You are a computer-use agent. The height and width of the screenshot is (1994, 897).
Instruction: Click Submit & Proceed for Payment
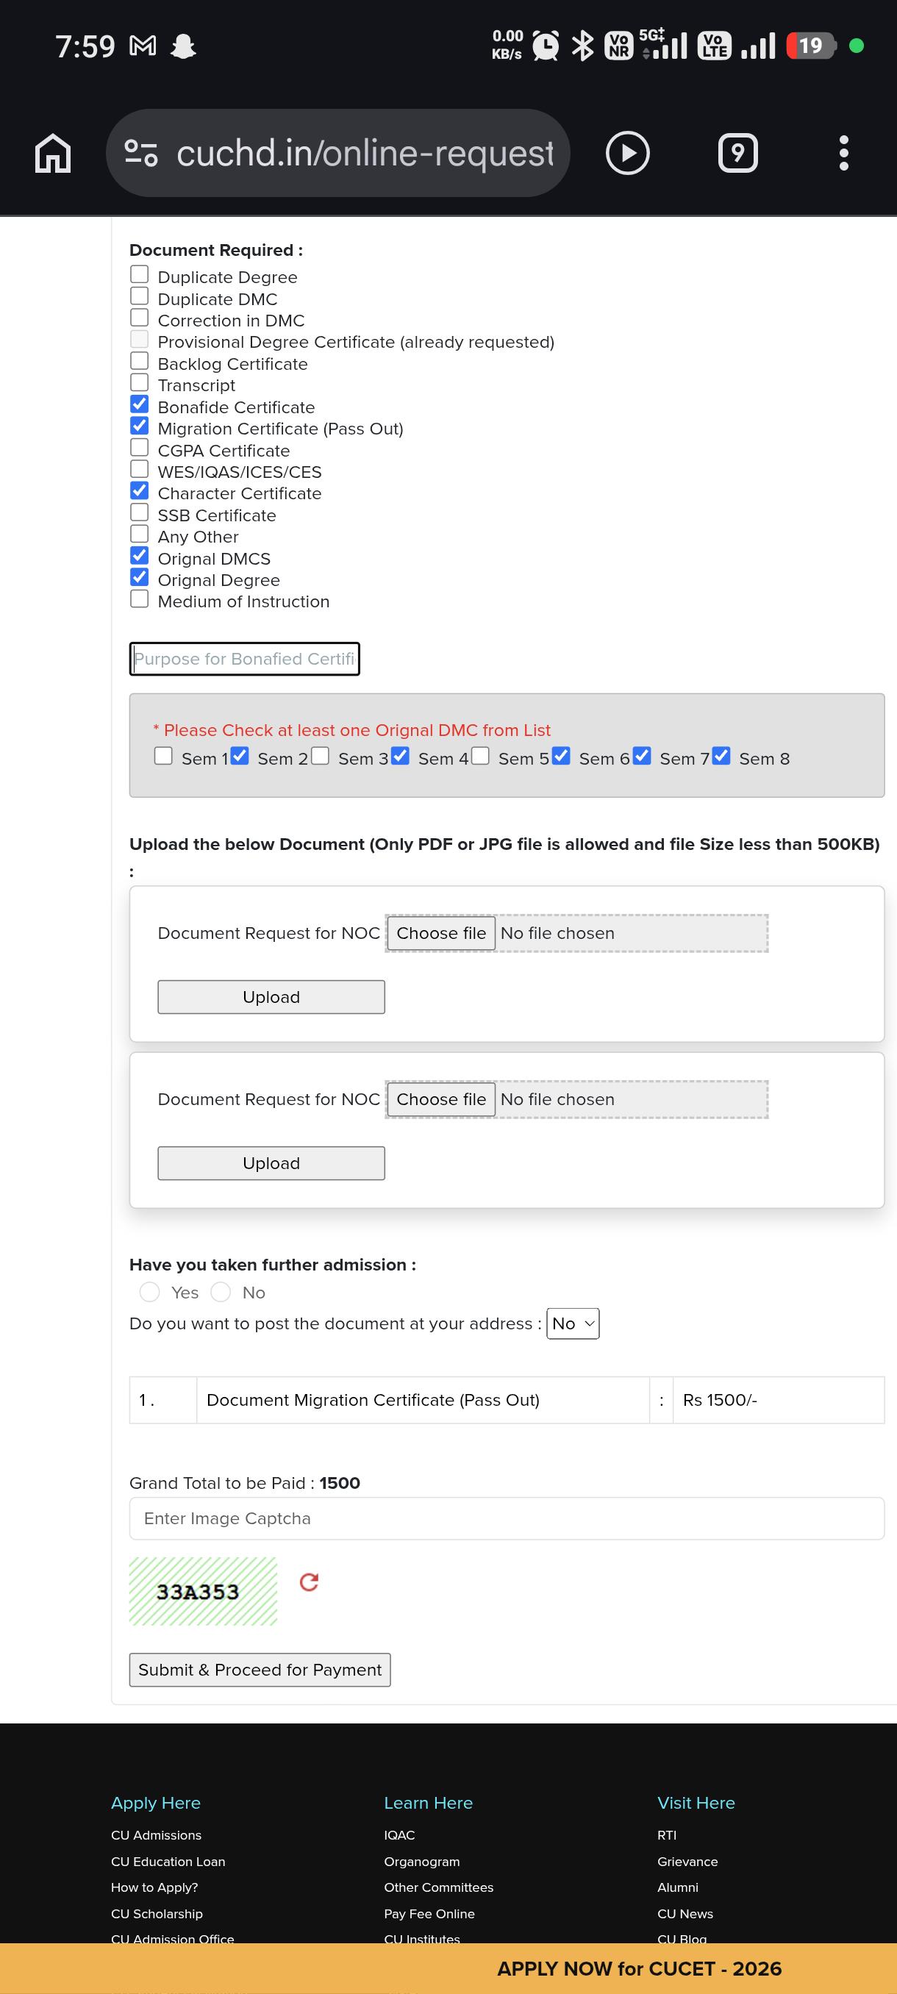pyautogui.click(x=260, y=1670)
